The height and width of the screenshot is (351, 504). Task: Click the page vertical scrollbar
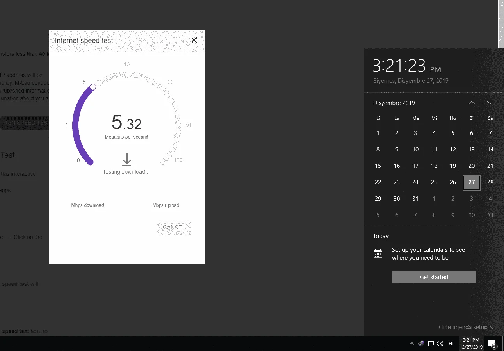point(501,24)
